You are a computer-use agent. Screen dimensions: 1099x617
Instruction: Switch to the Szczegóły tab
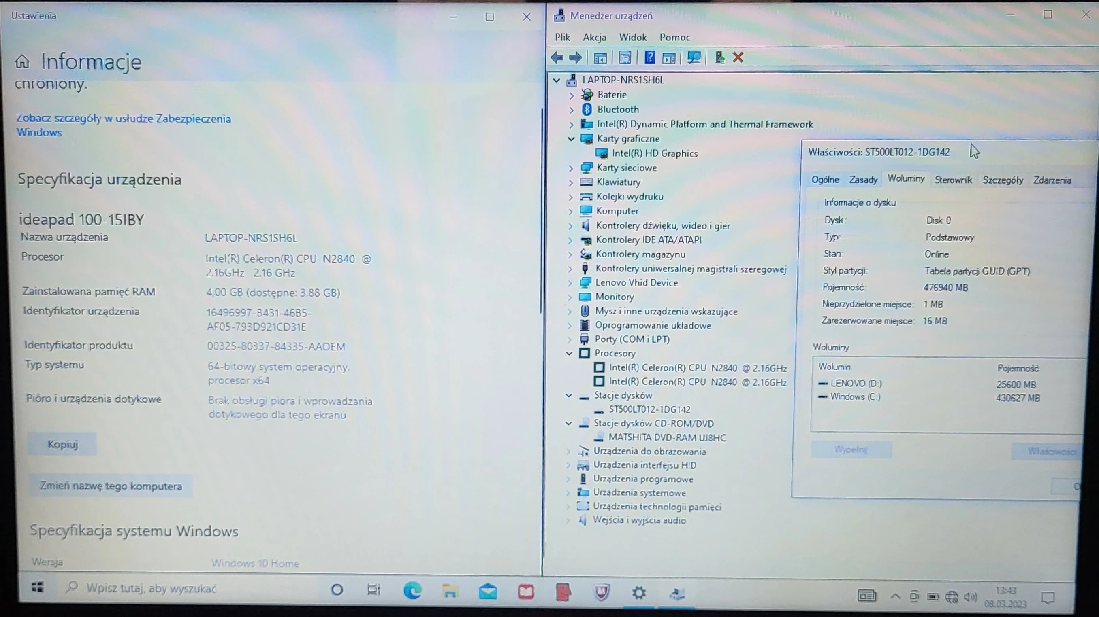click(x=1003, y=180)
